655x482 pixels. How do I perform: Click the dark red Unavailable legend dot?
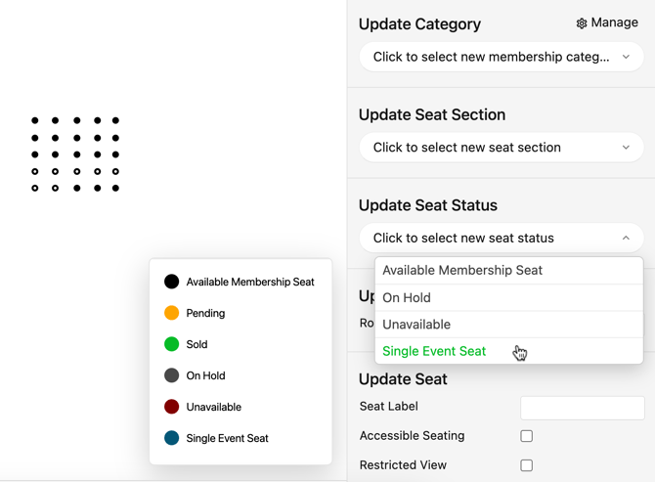[x=172, y=407]
